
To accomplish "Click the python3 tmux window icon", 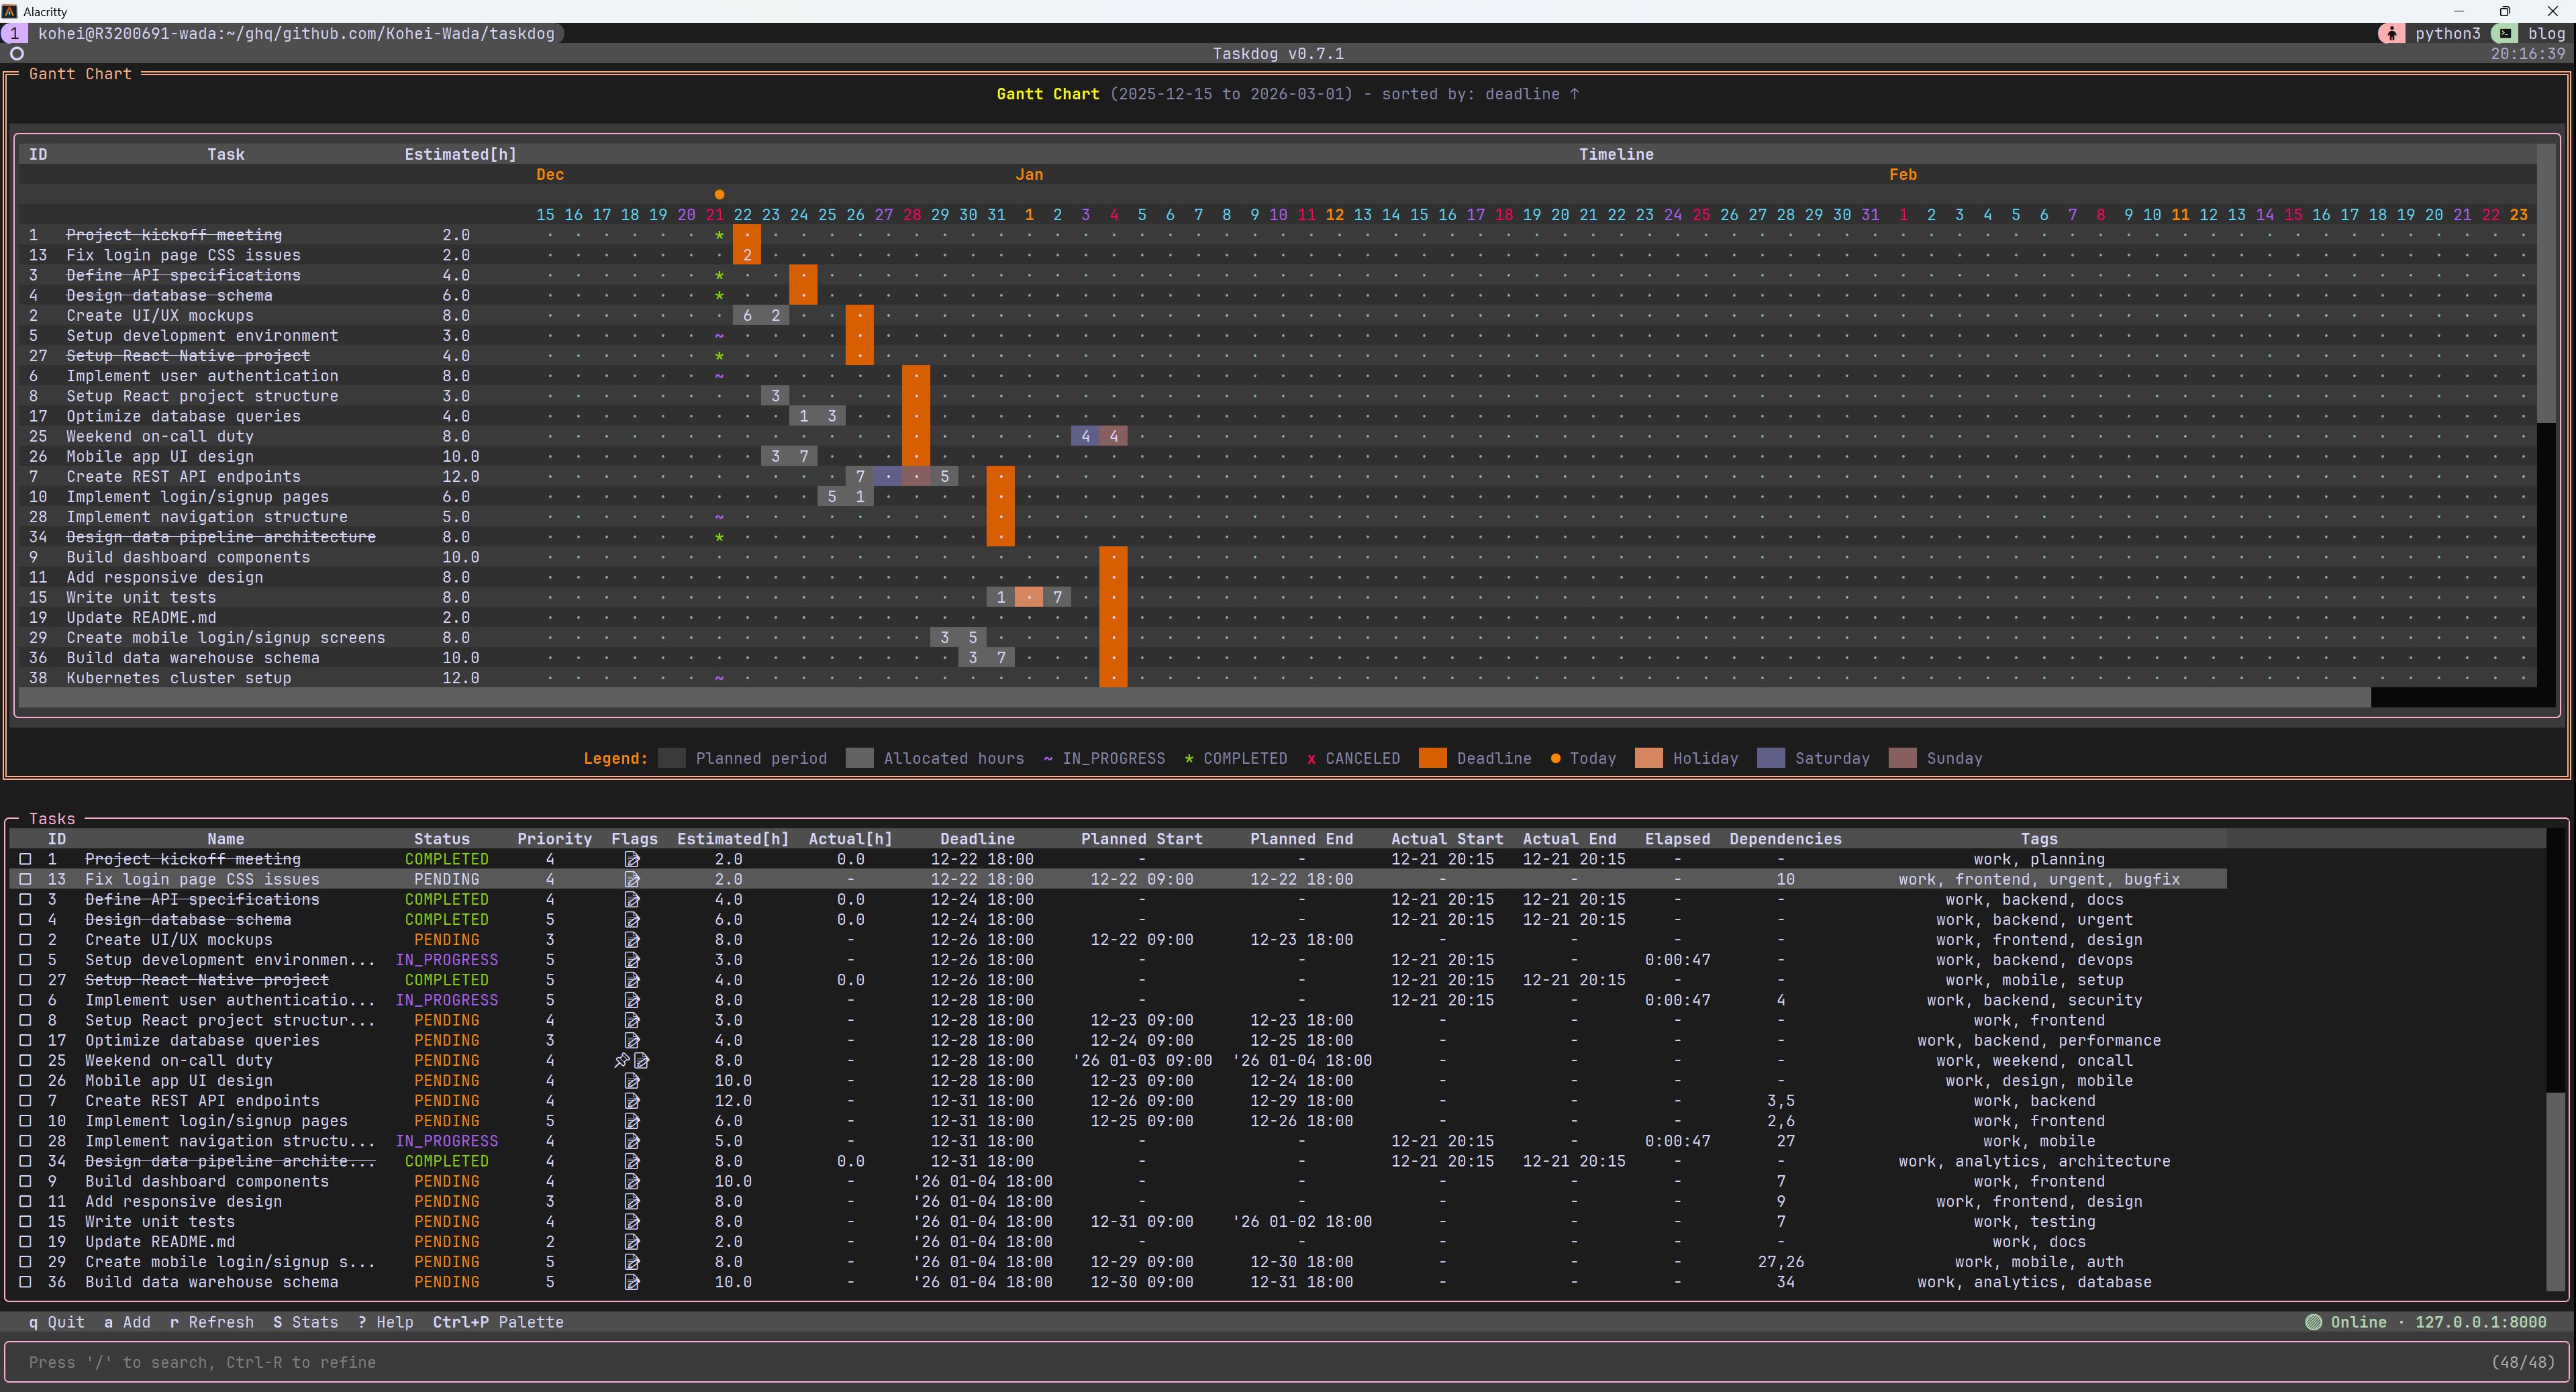I will pos(2391,33).
